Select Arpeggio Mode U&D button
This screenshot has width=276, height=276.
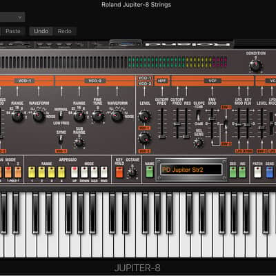(95, 172)
